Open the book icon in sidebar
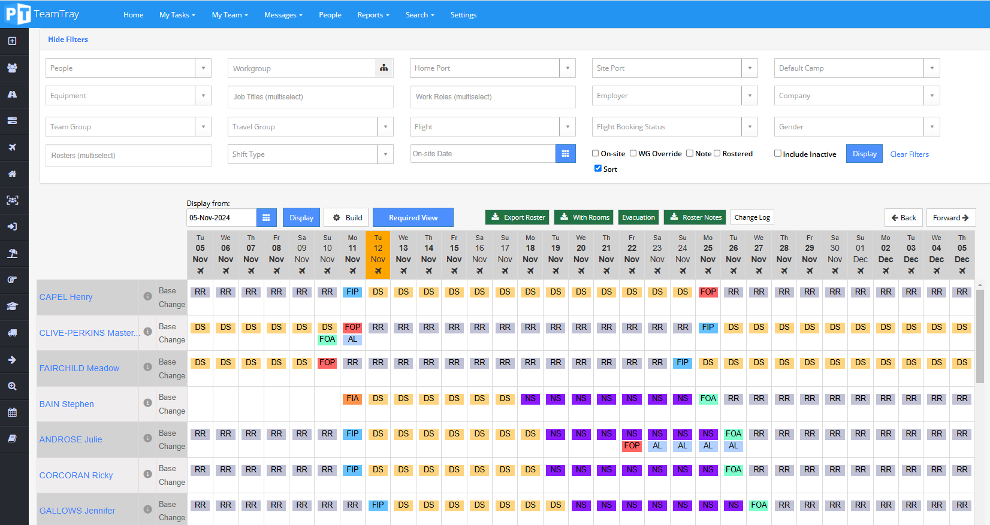 pyautogui.click(x=12, y=439)
